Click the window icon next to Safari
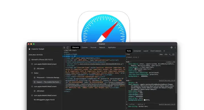This screenshot has width=204, height=110. [32, 73]
